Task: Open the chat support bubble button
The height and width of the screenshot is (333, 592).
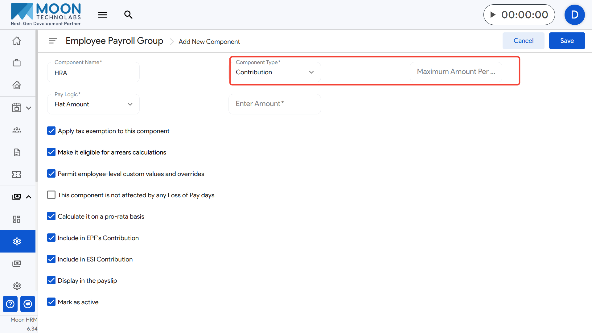Action: click(x=28, y=304)
